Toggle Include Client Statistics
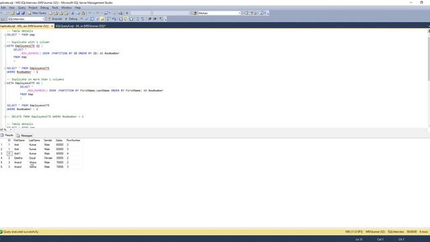This screenshot has width=430, height=242. pos(114,19)
